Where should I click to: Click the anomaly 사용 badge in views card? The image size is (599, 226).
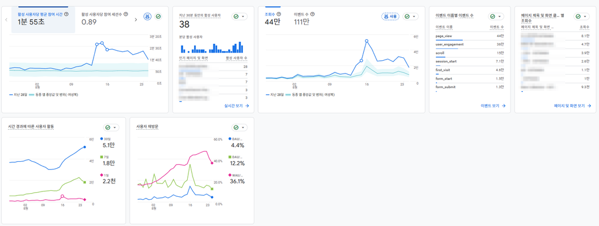click(x=390, y=16)
